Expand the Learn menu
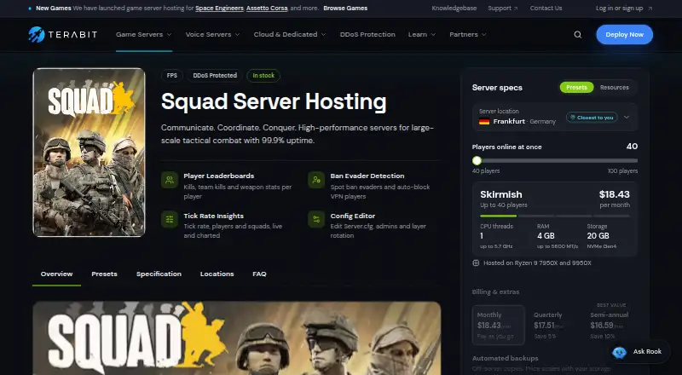Screen dimensions: 682x375 coord(422,34)
